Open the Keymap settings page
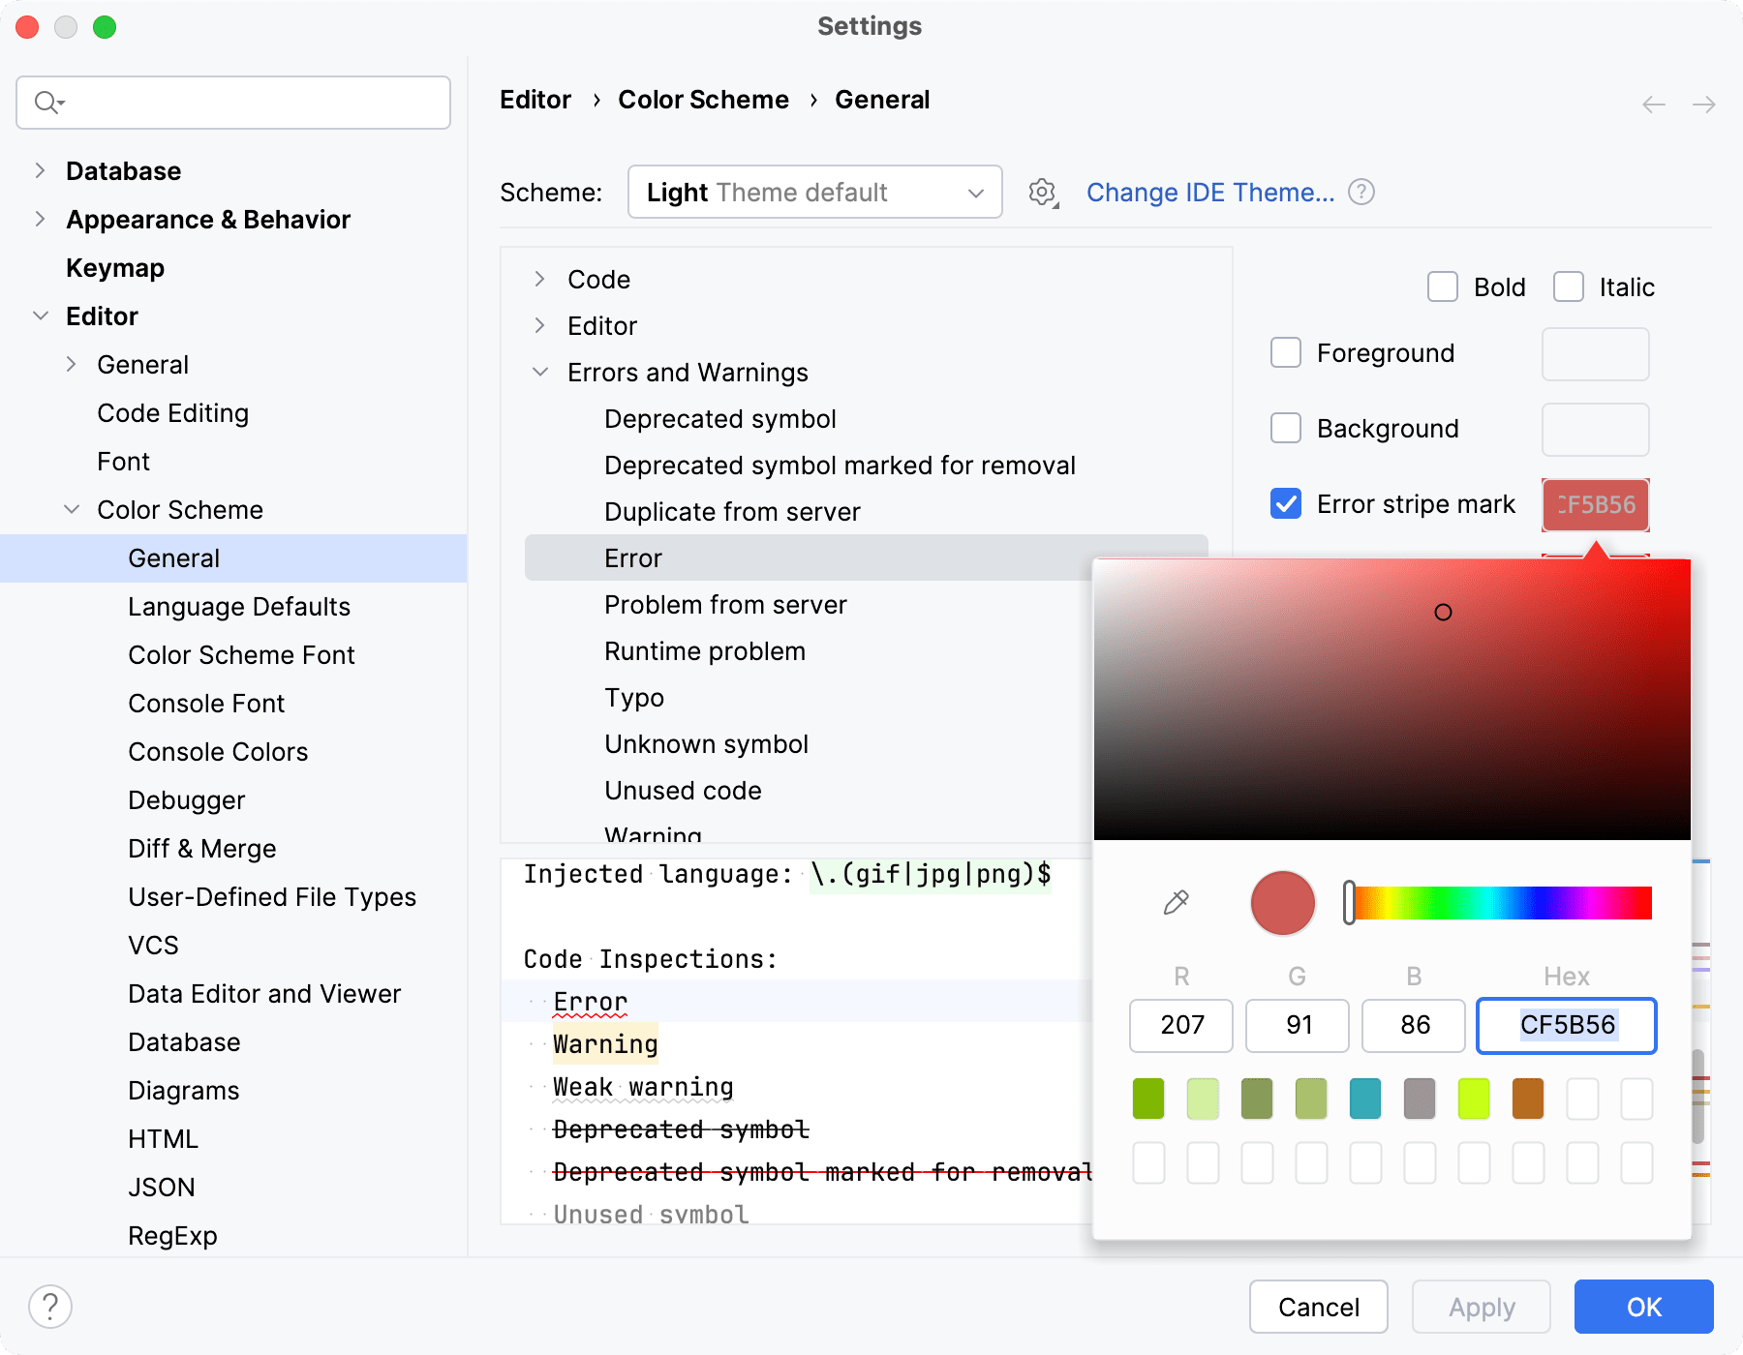 (x=115, y=268)
